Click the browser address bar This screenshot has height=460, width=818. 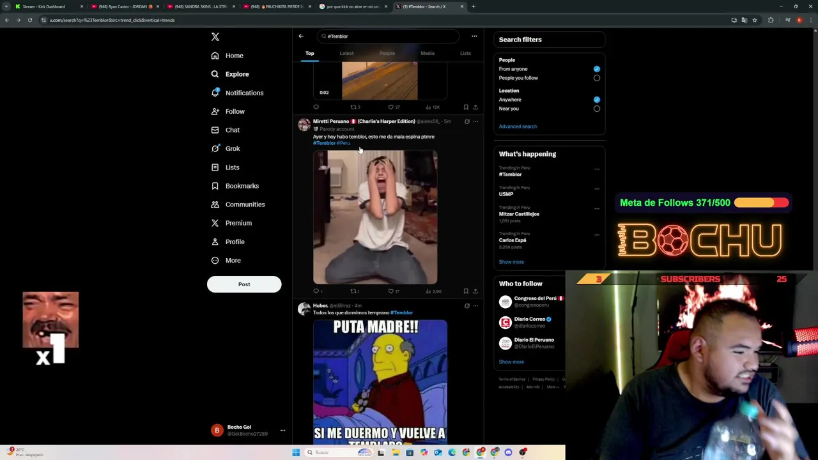pos(383,20)
